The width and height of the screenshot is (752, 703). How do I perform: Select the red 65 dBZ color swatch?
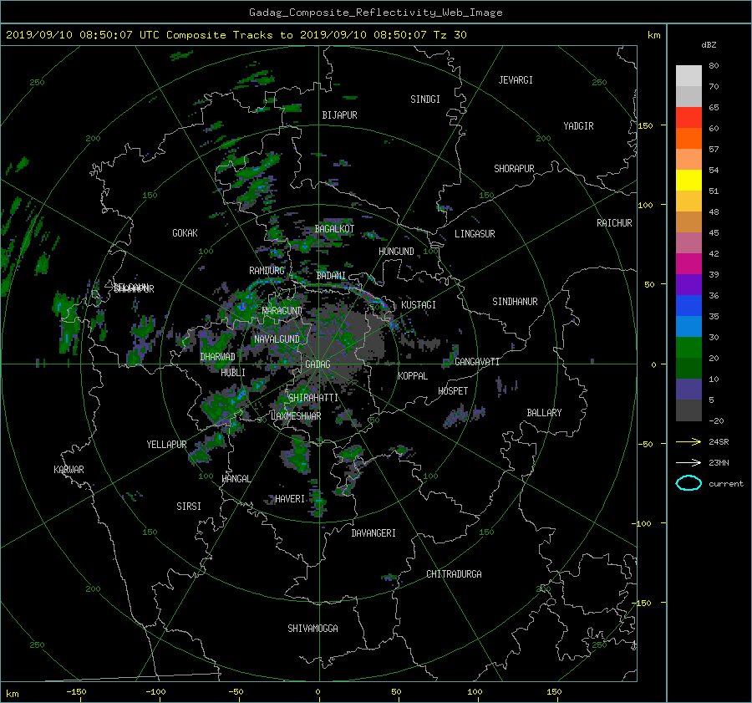(688, 117)
